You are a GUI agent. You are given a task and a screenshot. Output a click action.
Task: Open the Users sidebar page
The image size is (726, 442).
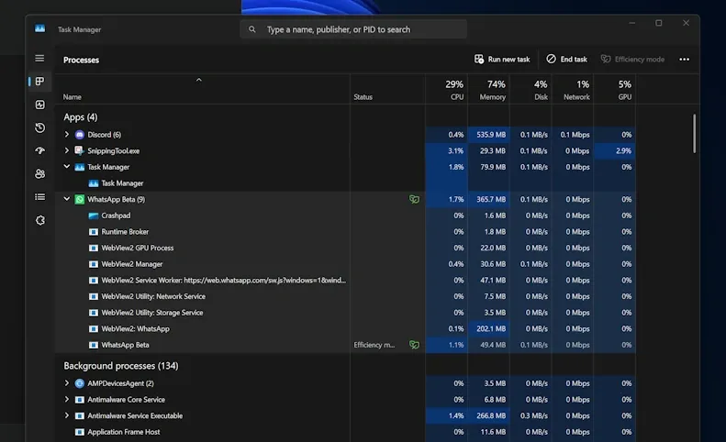(39, 174)
